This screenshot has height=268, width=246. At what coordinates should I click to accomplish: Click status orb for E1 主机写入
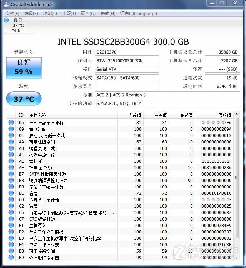[11, 225]
